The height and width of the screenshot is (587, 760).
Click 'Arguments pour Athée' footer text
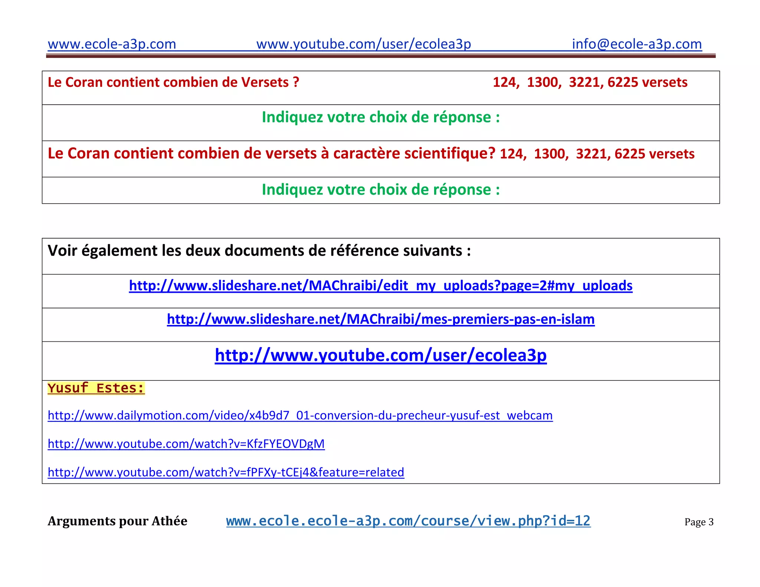(x=117, y=521)
